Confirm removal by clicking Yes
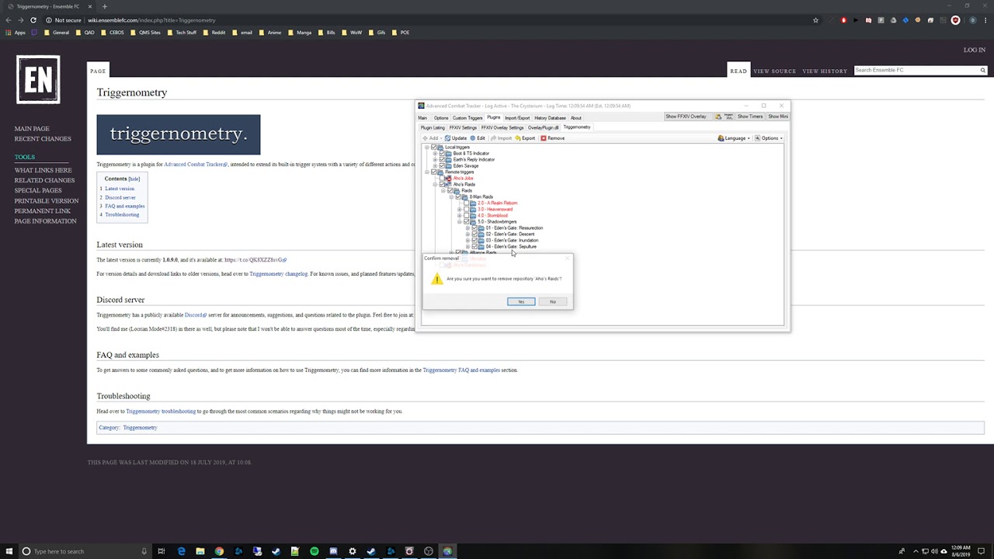This screenshot has width=994, height=559. pos(521,301)
